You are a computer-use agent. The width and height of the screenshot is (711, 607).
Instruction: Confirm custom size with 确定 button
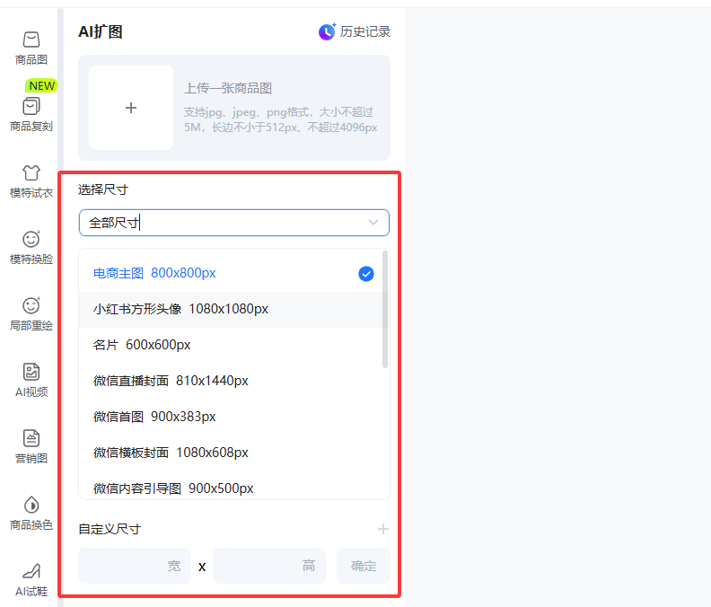pyautogui.click(x=364, y=566)
